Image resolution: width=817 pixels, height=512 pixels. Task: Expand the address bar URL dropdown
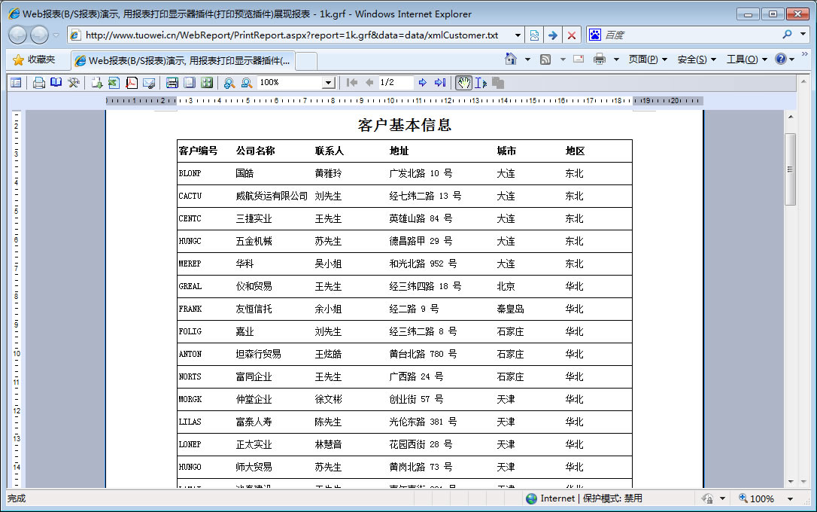pos(518,35)
